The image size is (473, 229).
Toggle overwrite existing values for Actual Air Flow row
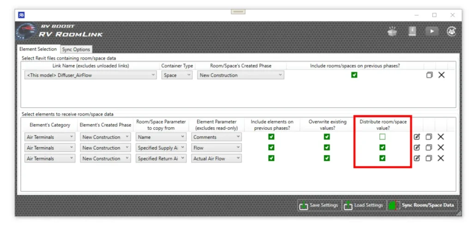coord(327,158)
